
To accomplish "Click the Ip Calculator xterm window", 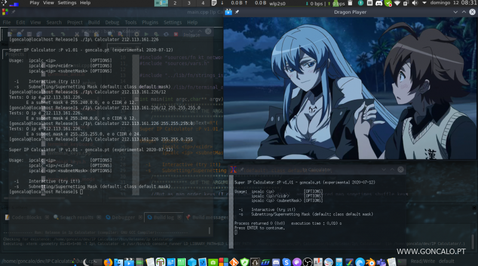I will (317, 210).
